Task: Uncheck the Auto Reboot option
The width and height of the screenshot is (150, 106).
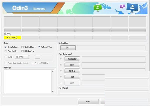Action: click(x=6, y=47)
